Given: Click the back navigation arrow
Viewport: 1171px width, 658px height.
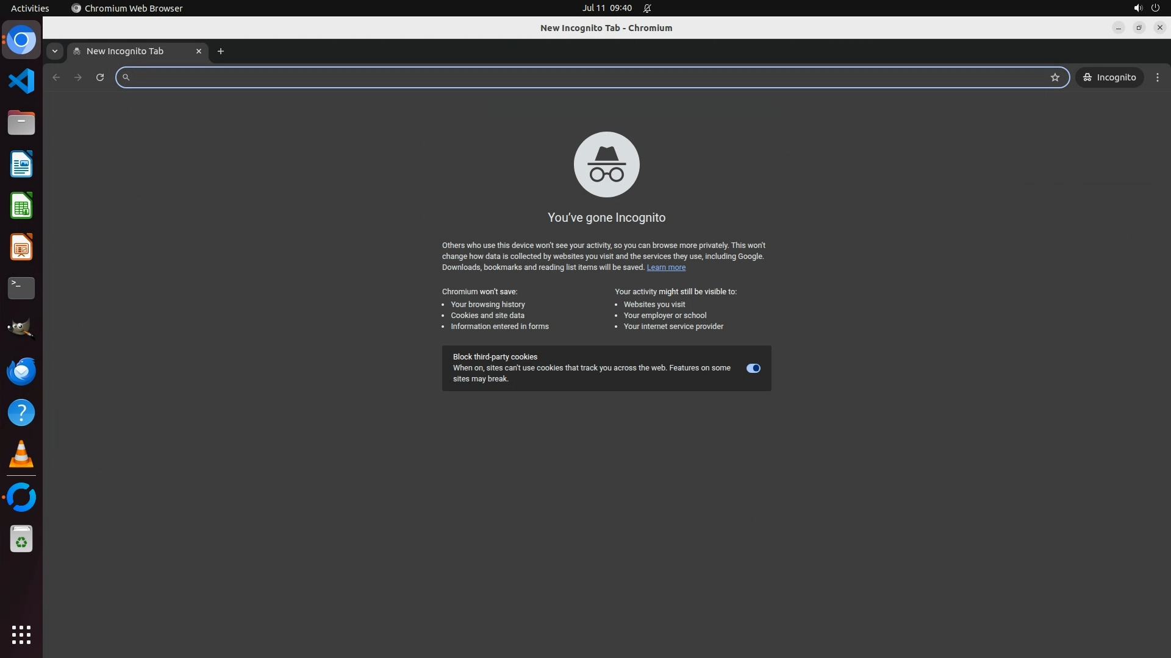Looking at the screenshot, I should pos(56,77).
